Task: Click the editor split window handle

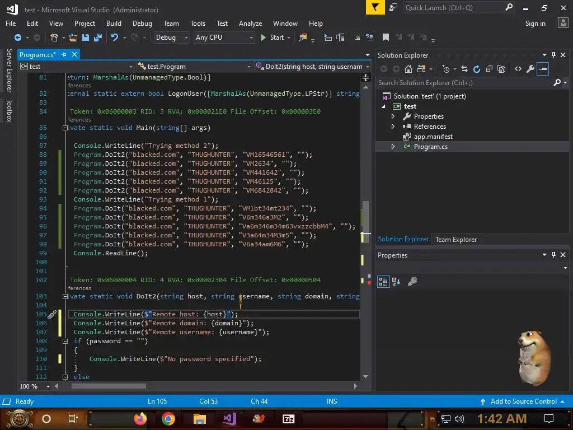Action: point(365,77)
